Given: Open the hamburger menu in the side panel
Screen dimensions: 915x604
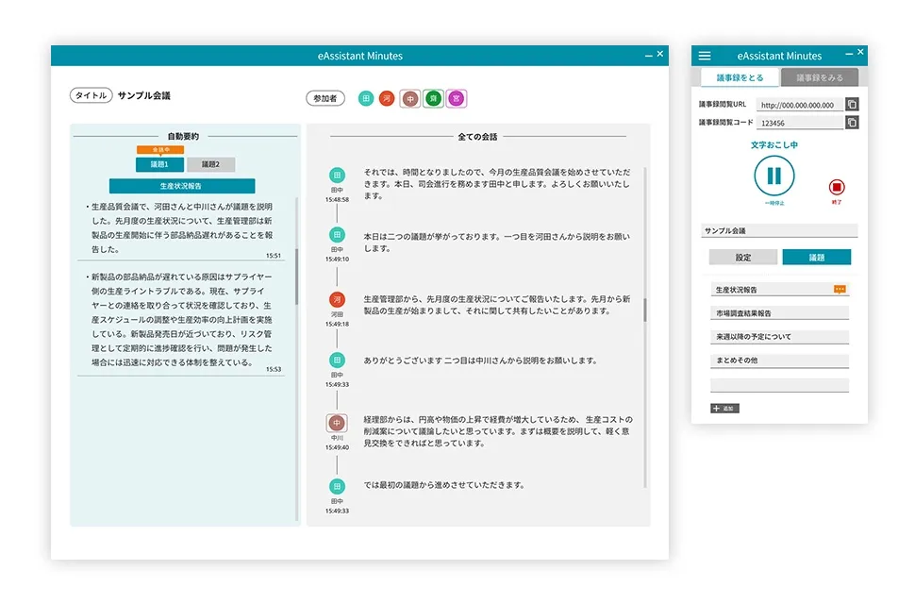Looking at the screenshot, I should 705,56.
